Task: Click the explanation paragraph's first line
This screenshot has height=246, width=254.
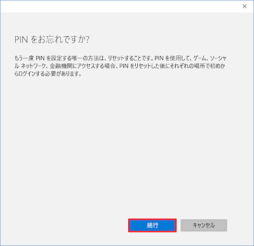Action: [x=120, y=58]
